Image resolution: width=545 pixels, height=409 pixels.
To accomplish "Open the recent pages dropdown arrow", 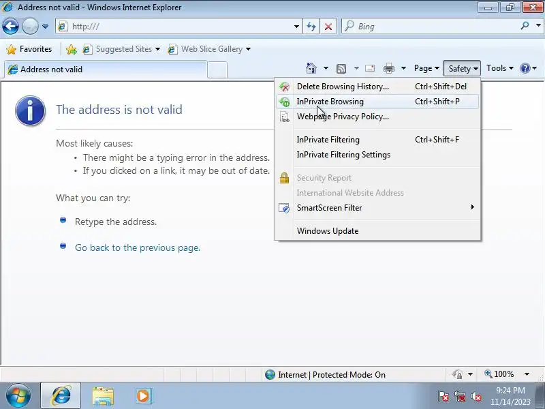I will click(x=45, y=27).
